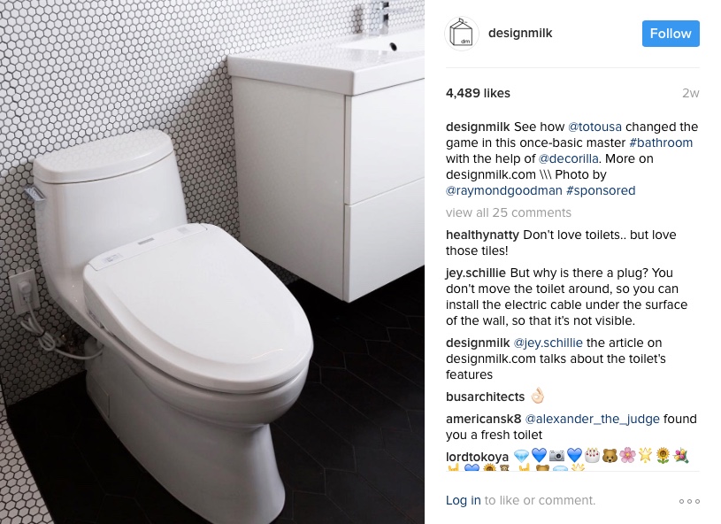Open the #sponsored hashtag
Viewport: 721px width, 524px height.
click(x=601, y=190)
